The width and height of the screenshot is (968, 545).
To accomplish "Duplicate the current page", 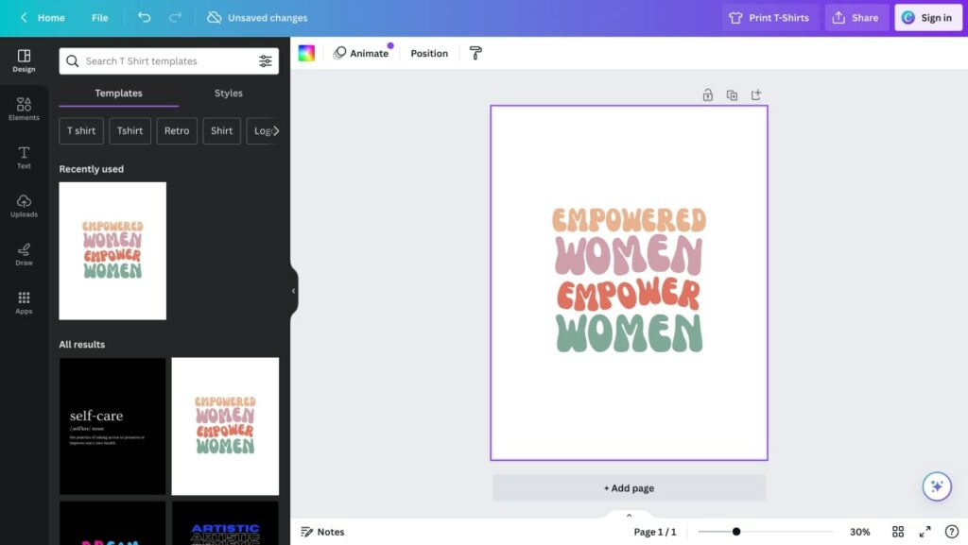I will tap(732, 94).
